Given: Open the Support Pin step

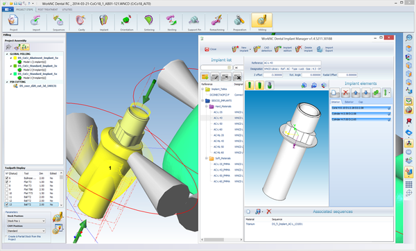Looking at the screenshot, I should point(194,23).
